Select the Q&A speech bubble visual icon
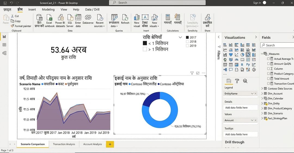The image size is (294, 153). tap(231, 70)
